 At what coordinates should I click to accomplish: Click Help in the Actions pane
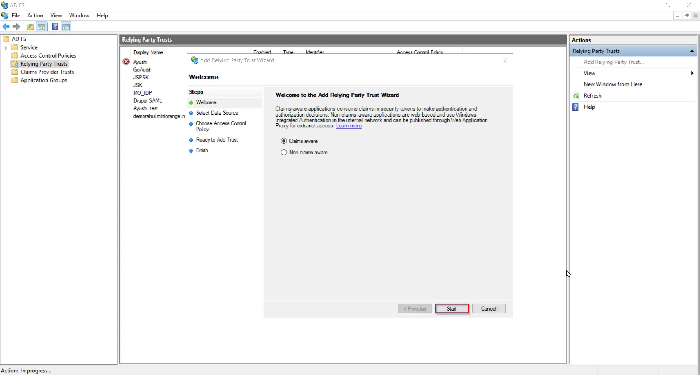pyautogui.click(x=589, y=107)
